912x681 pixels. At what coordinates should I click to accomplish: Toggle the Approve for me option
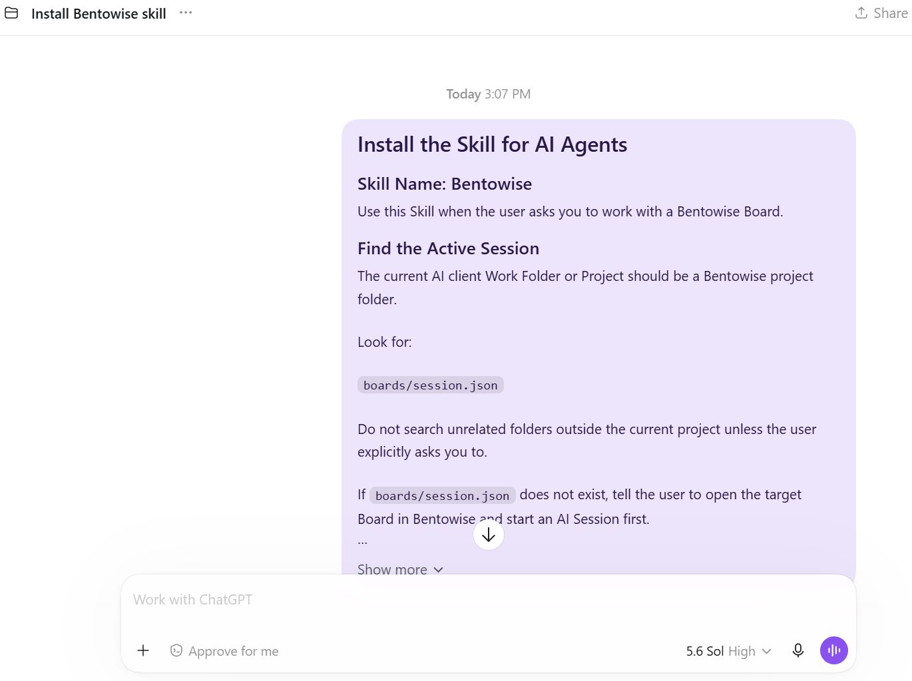pos(224,651)
